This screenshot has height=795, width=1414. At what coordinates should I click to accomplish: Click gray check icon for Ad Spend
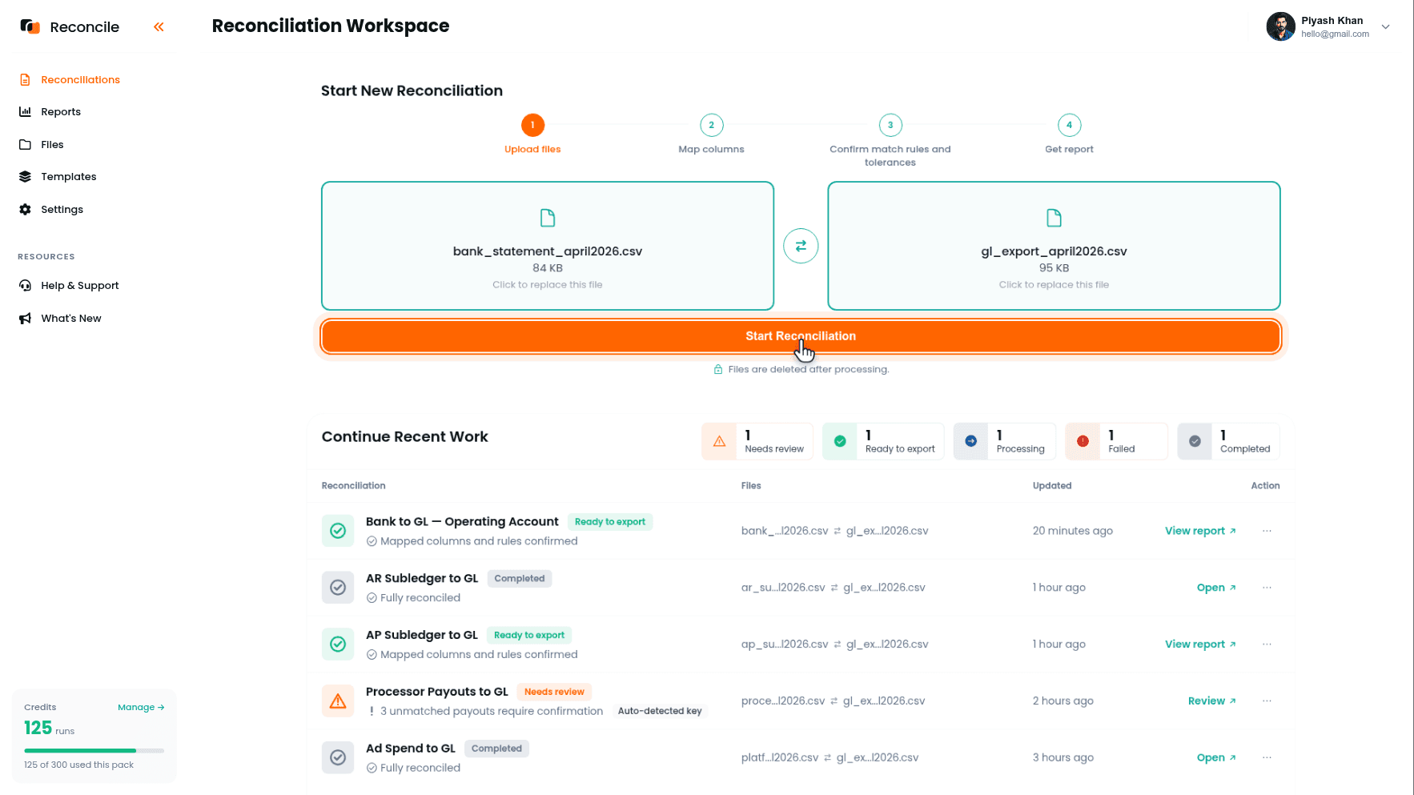click(x=338, y=757)
